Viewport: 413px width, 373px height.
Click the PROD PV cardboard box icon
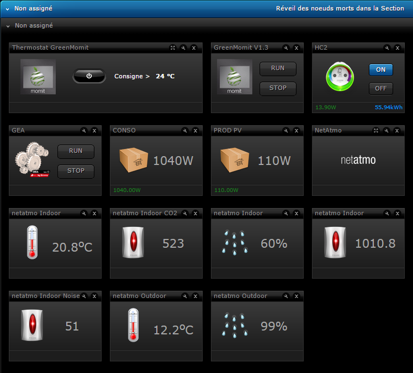[235, 160]
